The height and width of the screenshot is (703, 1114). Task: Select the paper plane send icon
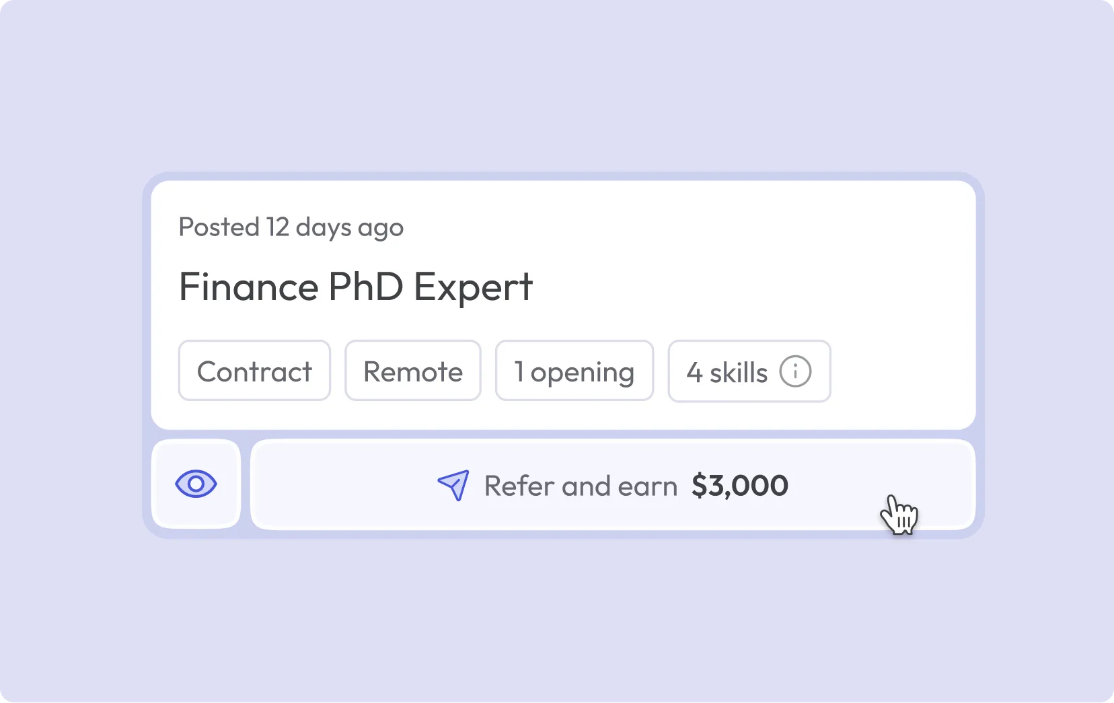453,485
